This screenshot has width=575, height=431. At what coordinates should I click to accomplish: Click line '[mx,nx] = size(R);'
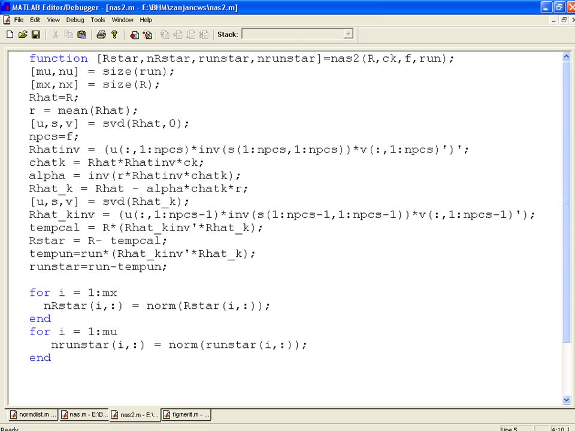(x=95, y=84)
